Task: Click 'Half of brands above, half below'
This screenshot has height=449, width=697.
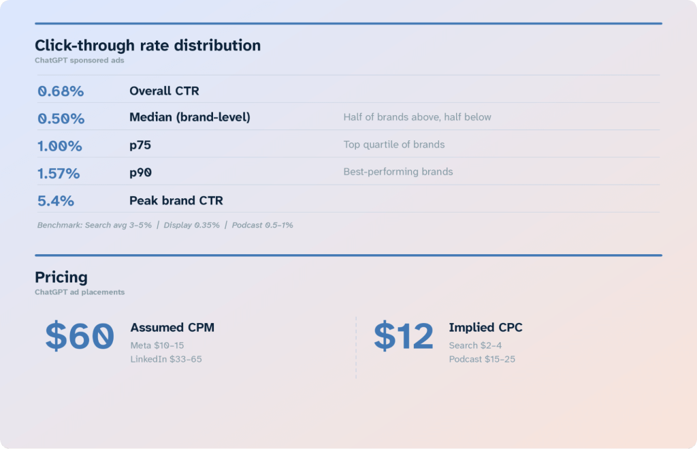Action: (x=417, y=117)
